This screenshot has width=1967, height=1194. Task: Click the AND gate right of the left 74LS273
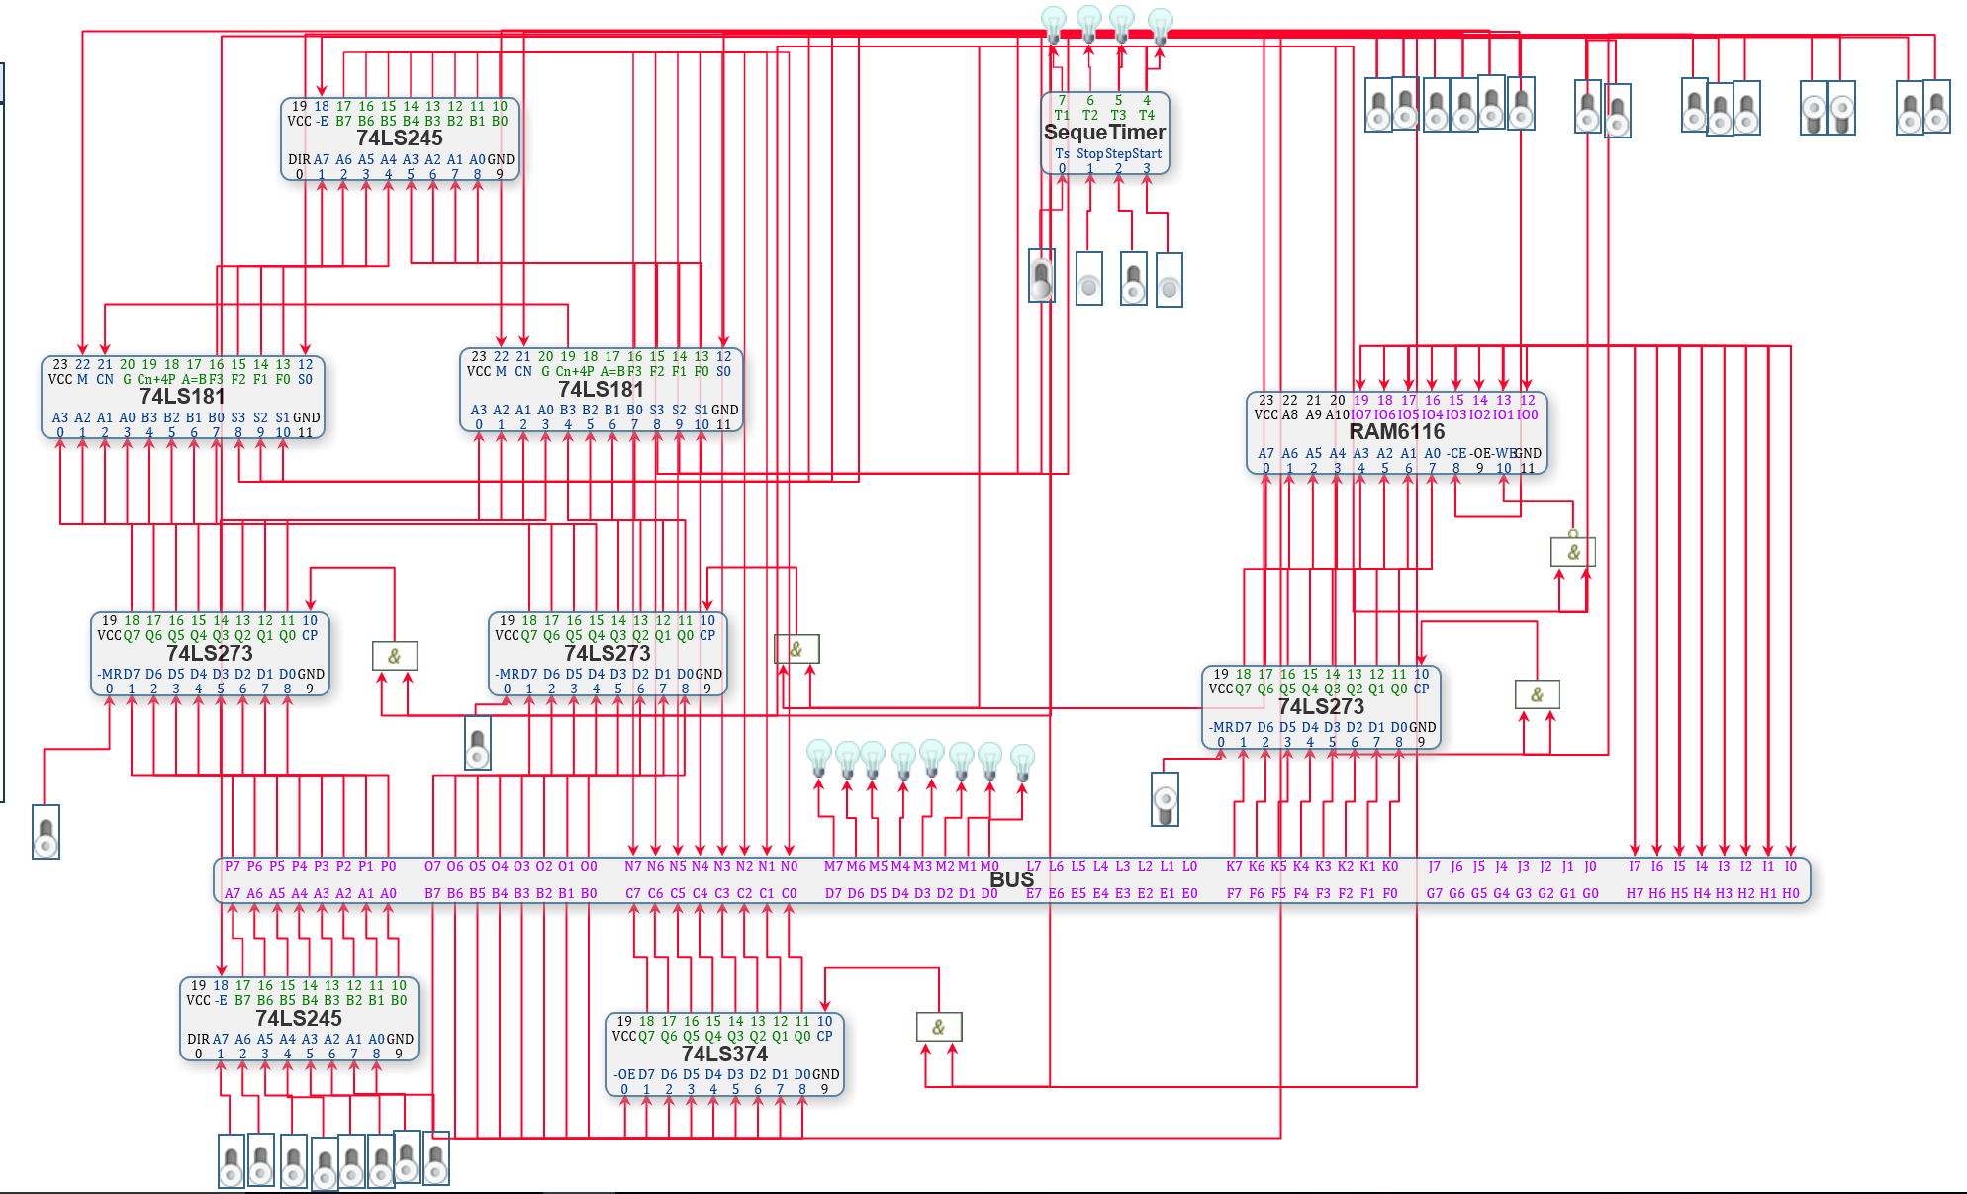point(394,655)
